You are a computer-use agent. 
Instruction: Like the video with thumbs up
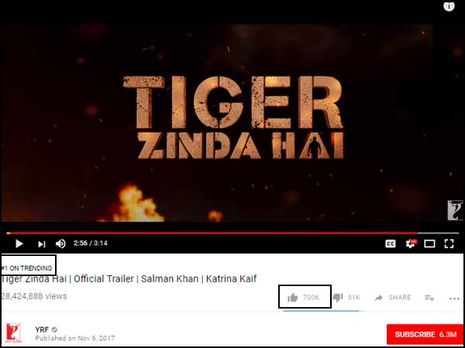(x=303, y=298)
